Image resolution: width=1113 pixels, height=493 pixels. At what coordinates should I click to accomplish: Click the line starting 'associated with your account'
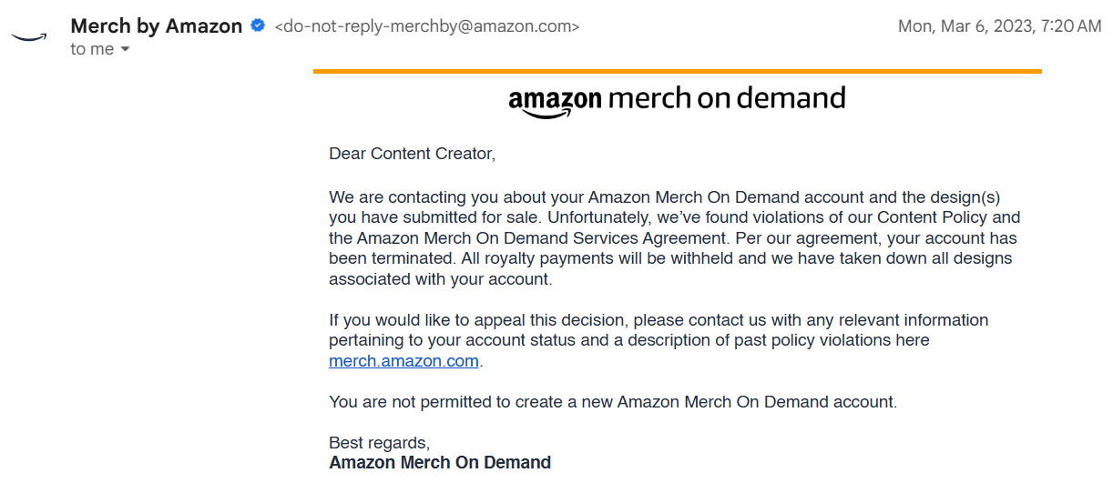[440, 279]
